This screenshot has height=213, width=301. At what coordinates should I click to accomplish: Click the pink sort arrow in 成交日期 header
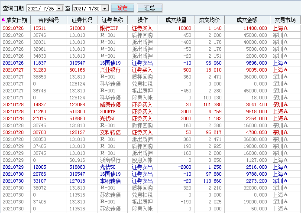click(x=3, y=20)
